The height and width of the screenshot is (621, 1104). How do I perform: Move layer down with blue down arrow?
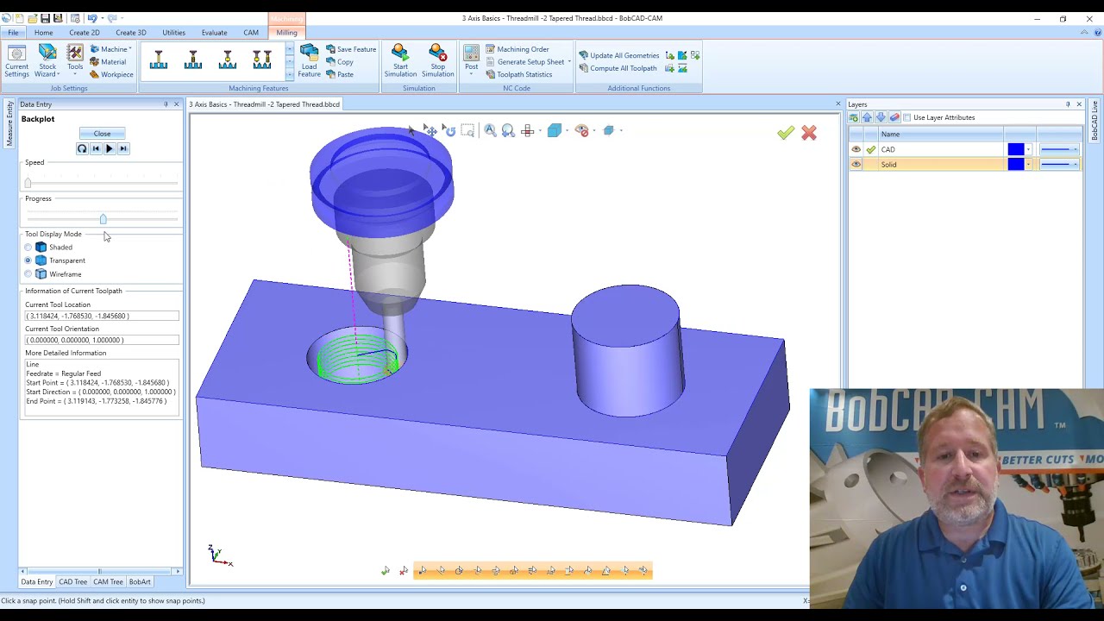(881, 117)
